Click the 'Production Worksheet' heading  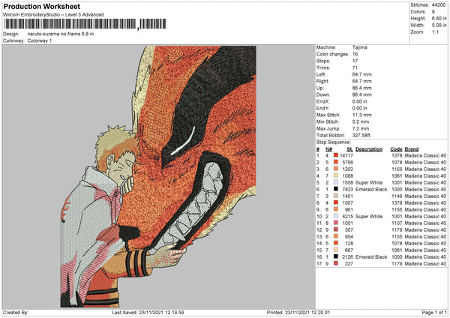(41, 6)
